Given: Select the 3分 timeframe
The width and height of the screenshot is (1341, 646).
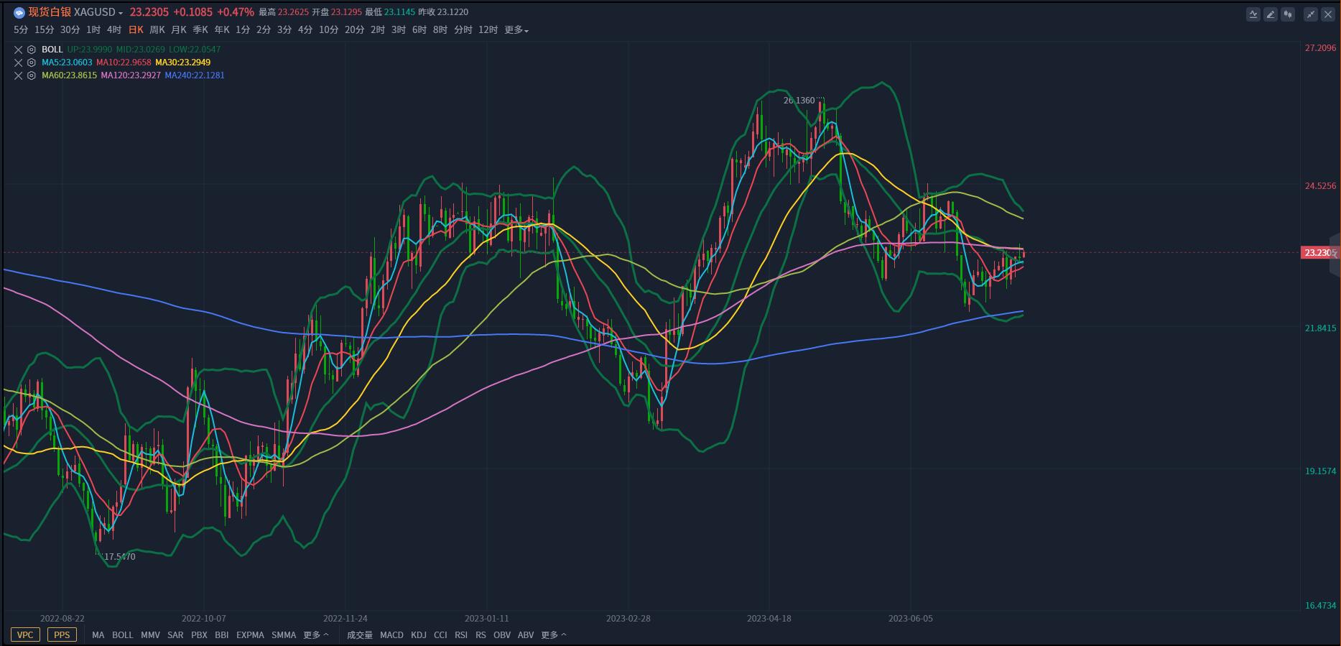Looking at the screenshot, I should coord(285,30).
